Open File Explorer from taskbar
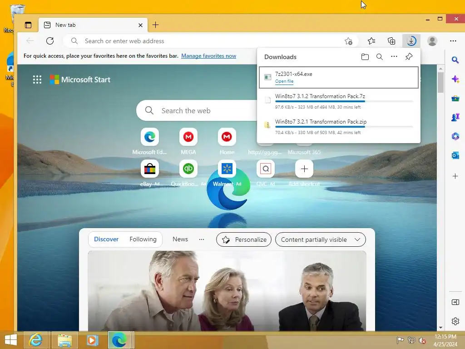 pyautogui.click(x=64, y=340)
